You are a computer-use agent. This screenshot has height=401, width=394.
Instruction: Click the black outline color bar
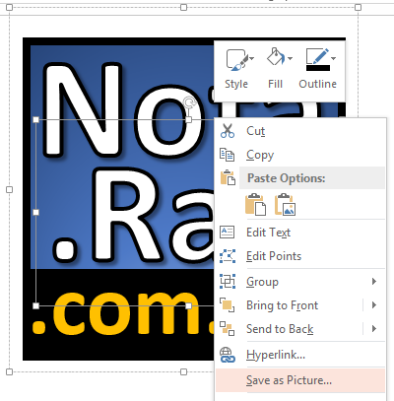318,68
